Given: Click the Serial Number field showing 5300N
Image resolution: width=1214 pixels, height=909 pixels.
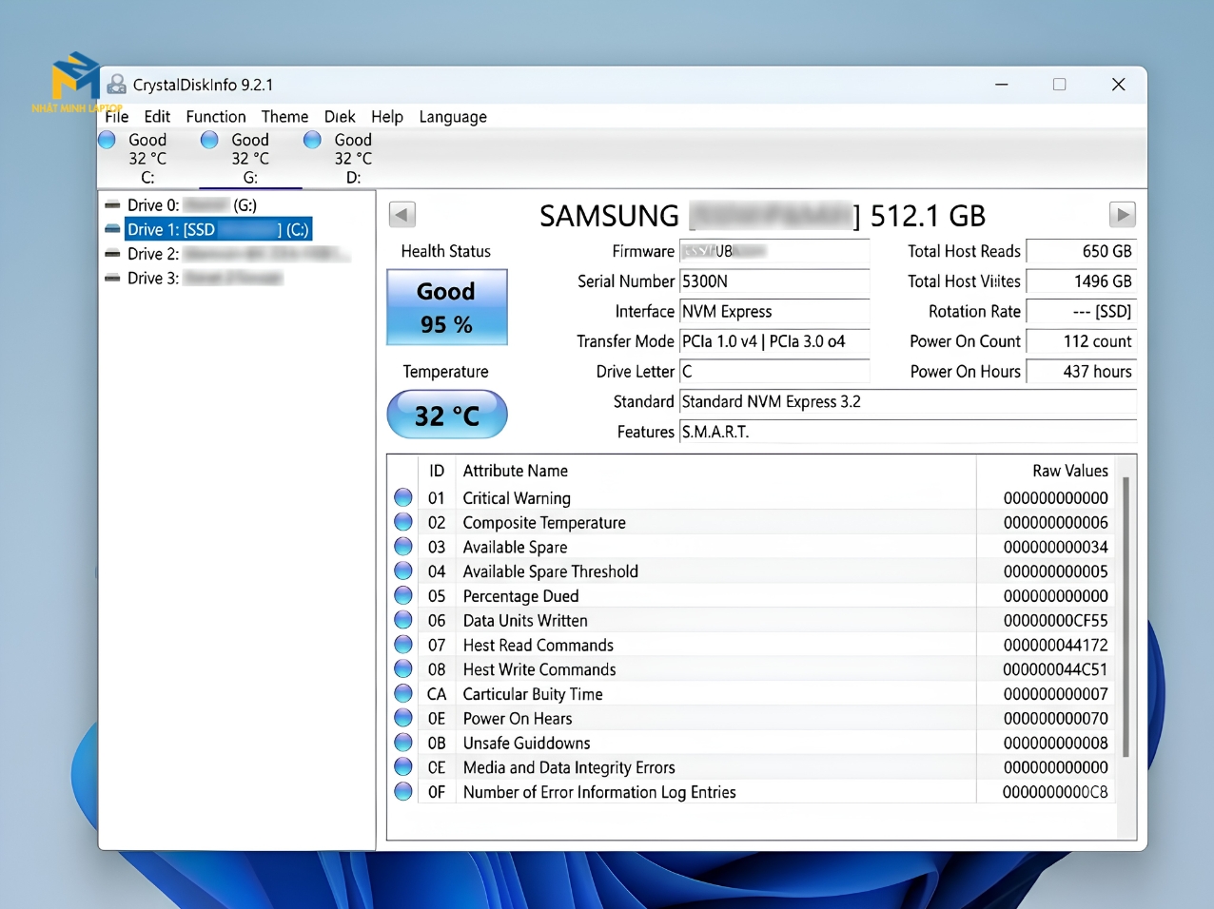Looking at the screenshot, I should [774, 281].
